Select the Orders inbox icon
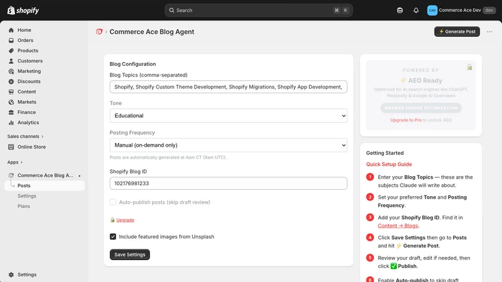Image resolution: width=502 pixels, height=282 pixels. pos(11,40)
